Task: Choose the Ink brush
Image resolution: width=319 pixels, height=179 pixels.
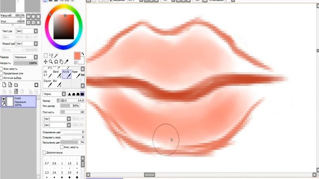Action: 48,74
